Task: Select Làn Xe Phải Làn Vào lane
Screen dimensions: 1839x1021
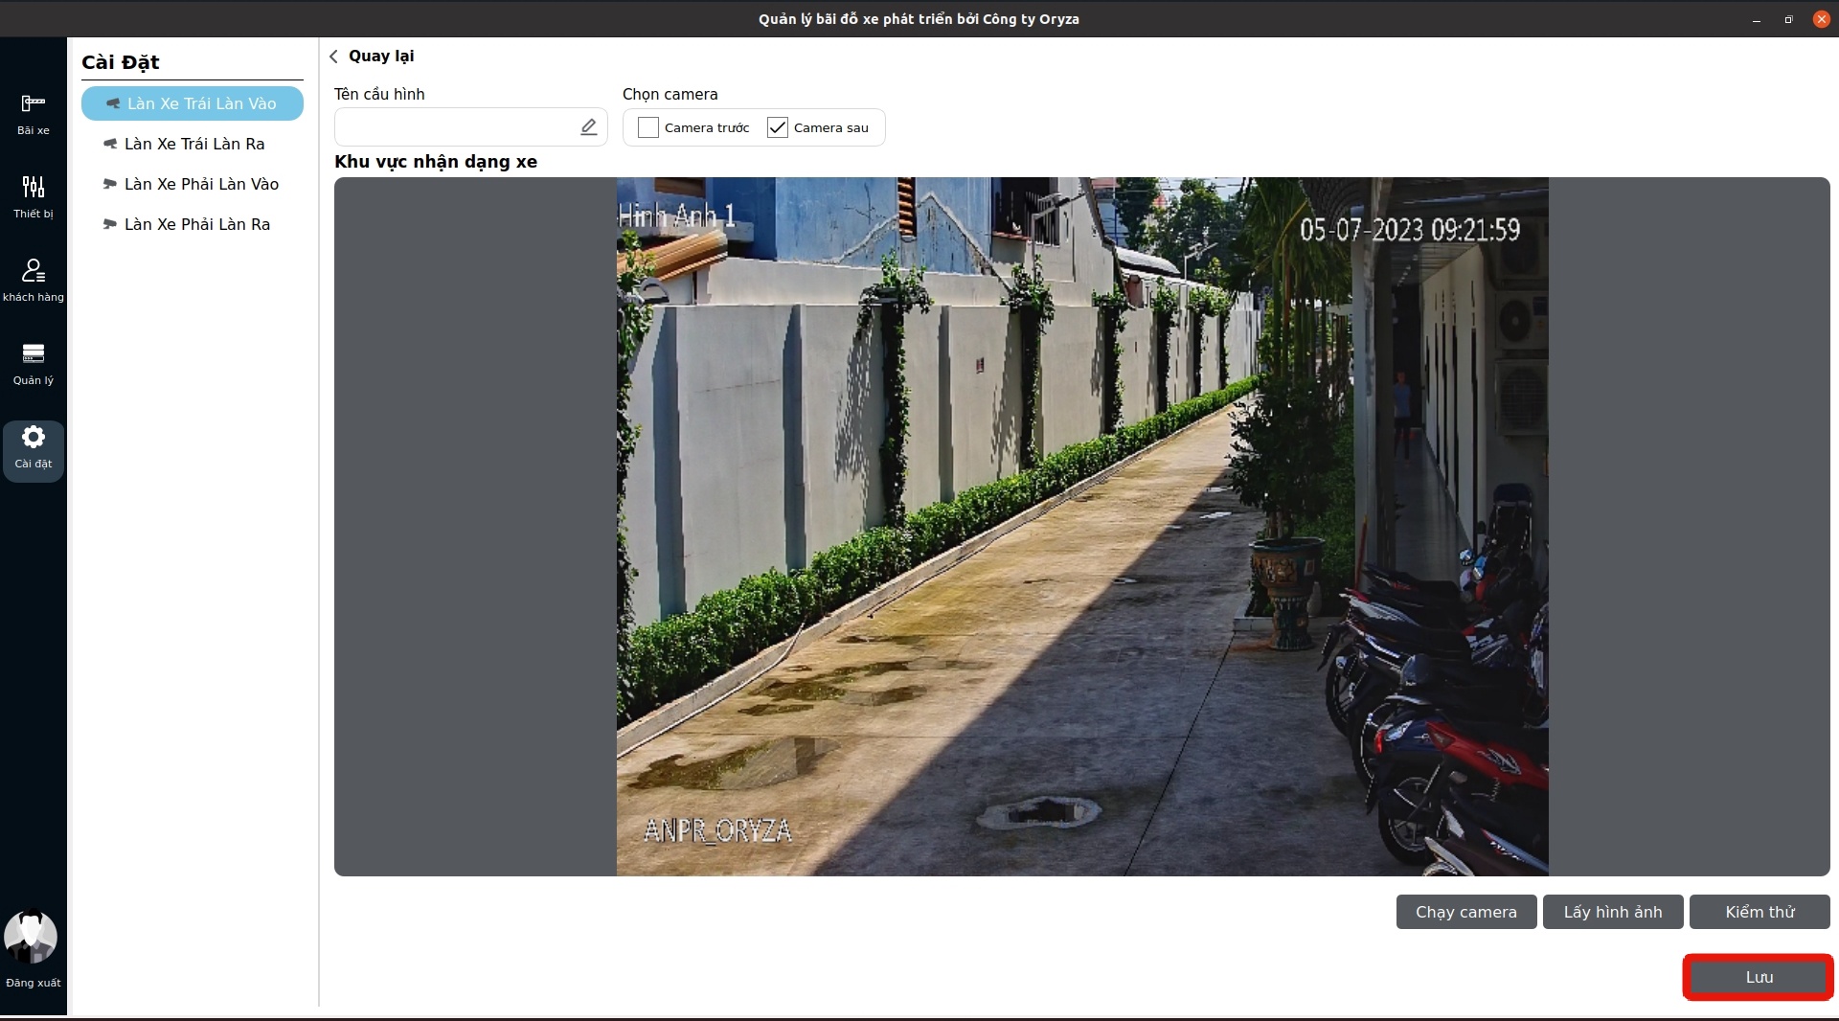Action: click(x=193, y=184)
